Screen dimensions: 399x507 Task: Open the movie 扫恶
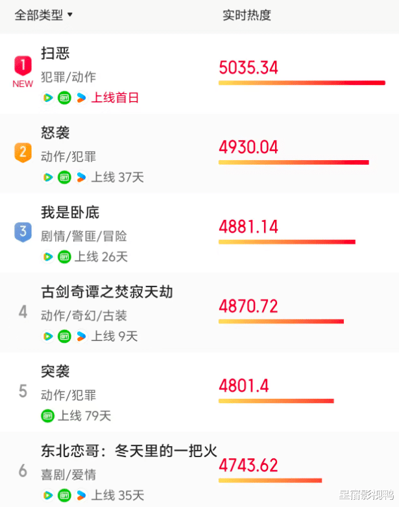point(55,54)
